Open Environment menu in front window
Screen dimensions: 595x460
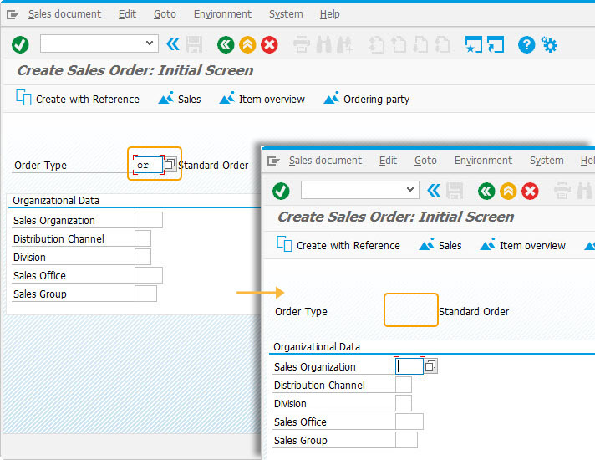click(483, 161)
